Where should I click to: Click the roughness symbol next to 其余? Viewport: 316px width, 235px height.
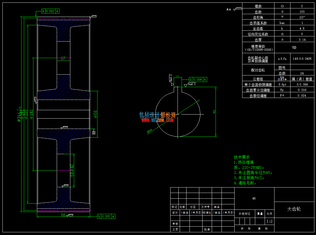[x=237, y=9]
